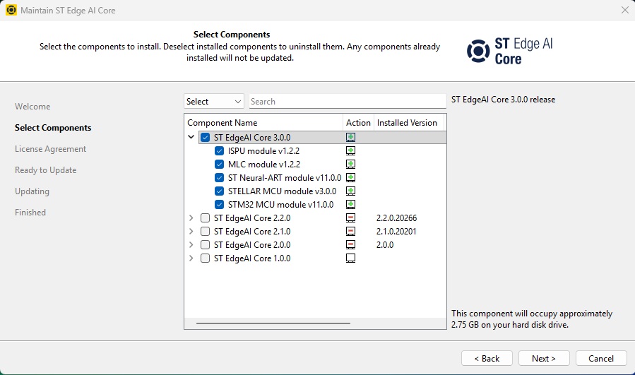Click install action icon for MLC module v1.2.2
Screen dimensions: 635x375
[x=351, y=164]
